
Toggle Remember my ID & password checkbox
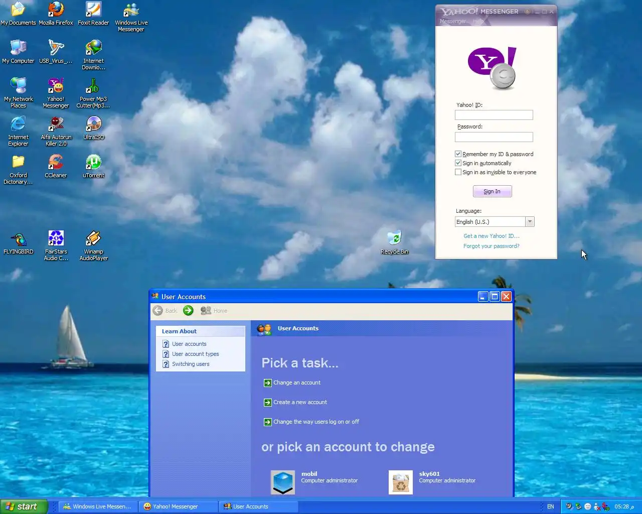(458, 154)
